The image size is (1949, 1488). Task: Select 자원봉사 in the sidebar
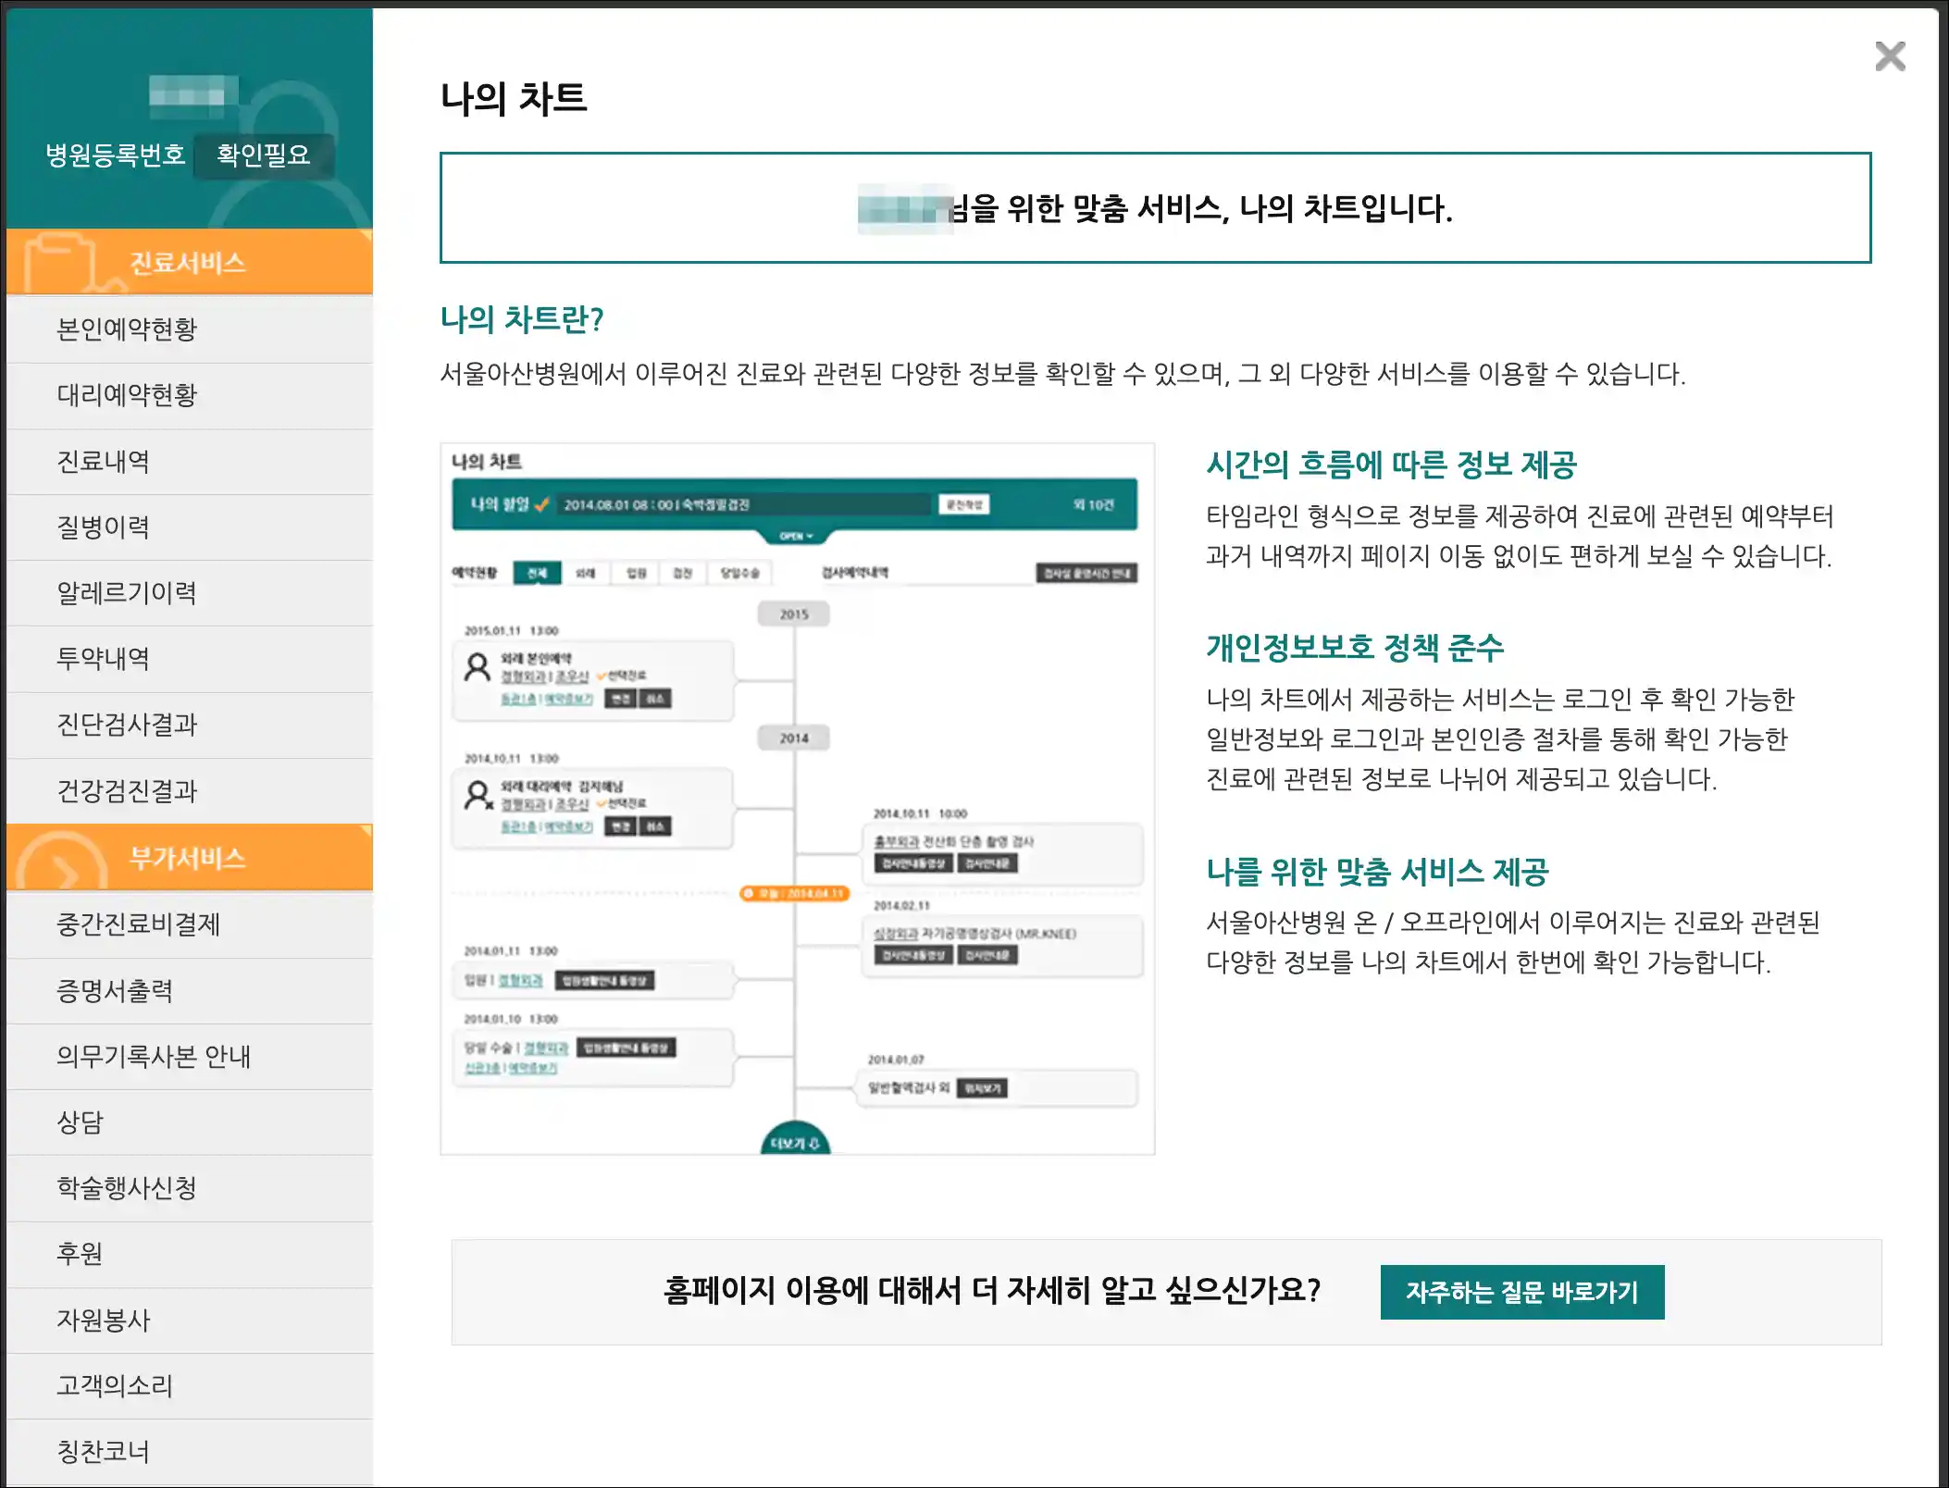click(190, 1321)
